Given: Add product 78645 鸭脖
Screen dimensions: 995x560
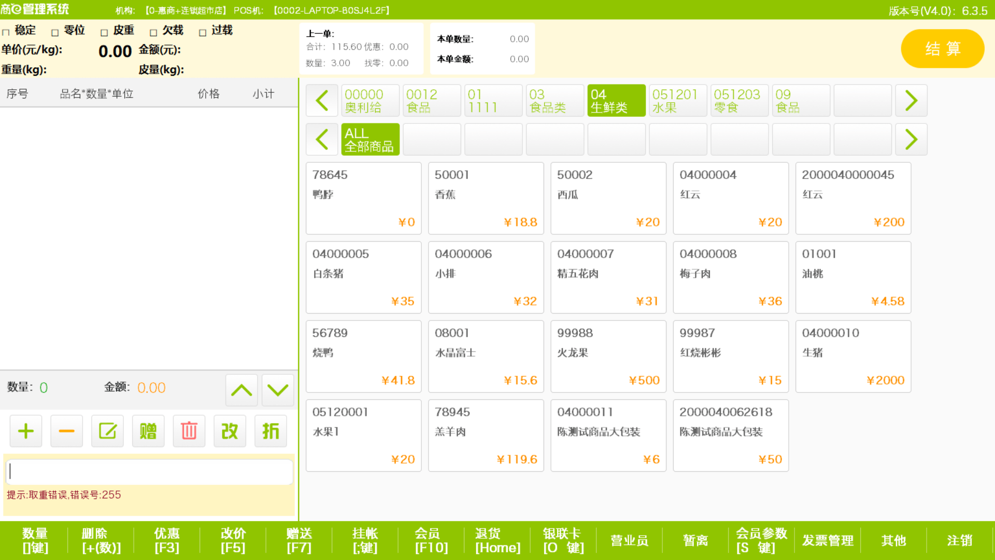Looking at the screenshot, I should point(363,199).
